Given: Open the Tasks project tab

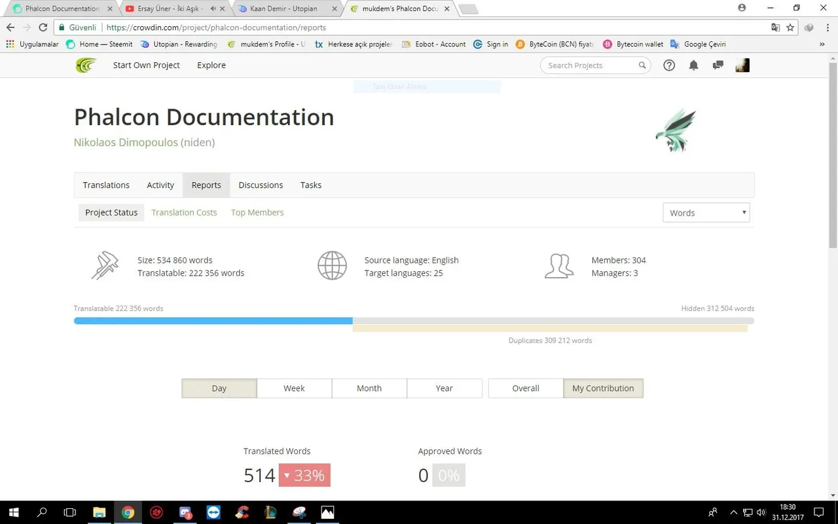Looking at the screenshot, I should [x=311, y=185].
